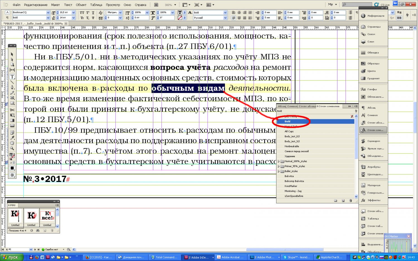Select the Hand tool

(x=12, y=143)
